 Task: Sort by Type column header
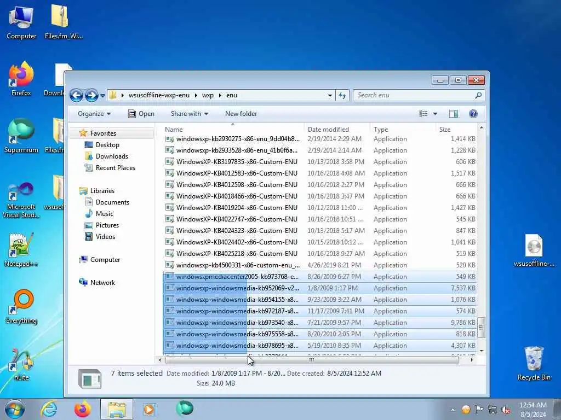click(x=403, y=129)
